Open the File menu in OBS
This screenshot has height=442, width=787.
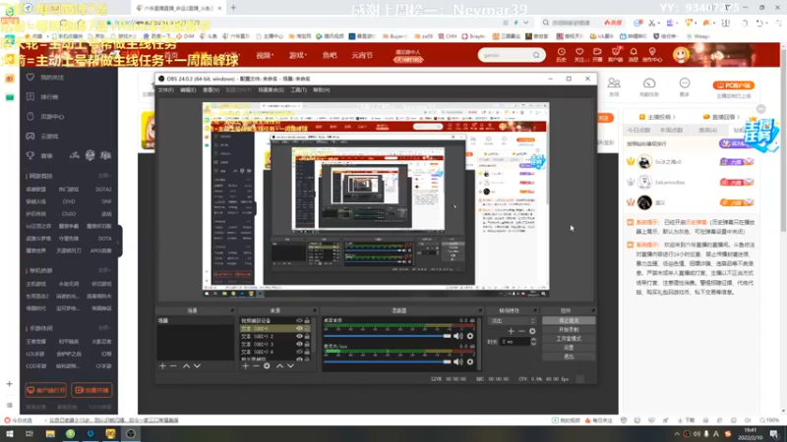point(166,90)
